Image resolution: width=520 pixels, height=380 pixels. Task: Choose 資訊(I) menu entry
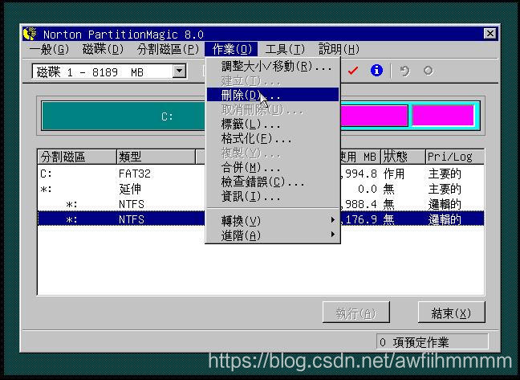pos(273,197)
